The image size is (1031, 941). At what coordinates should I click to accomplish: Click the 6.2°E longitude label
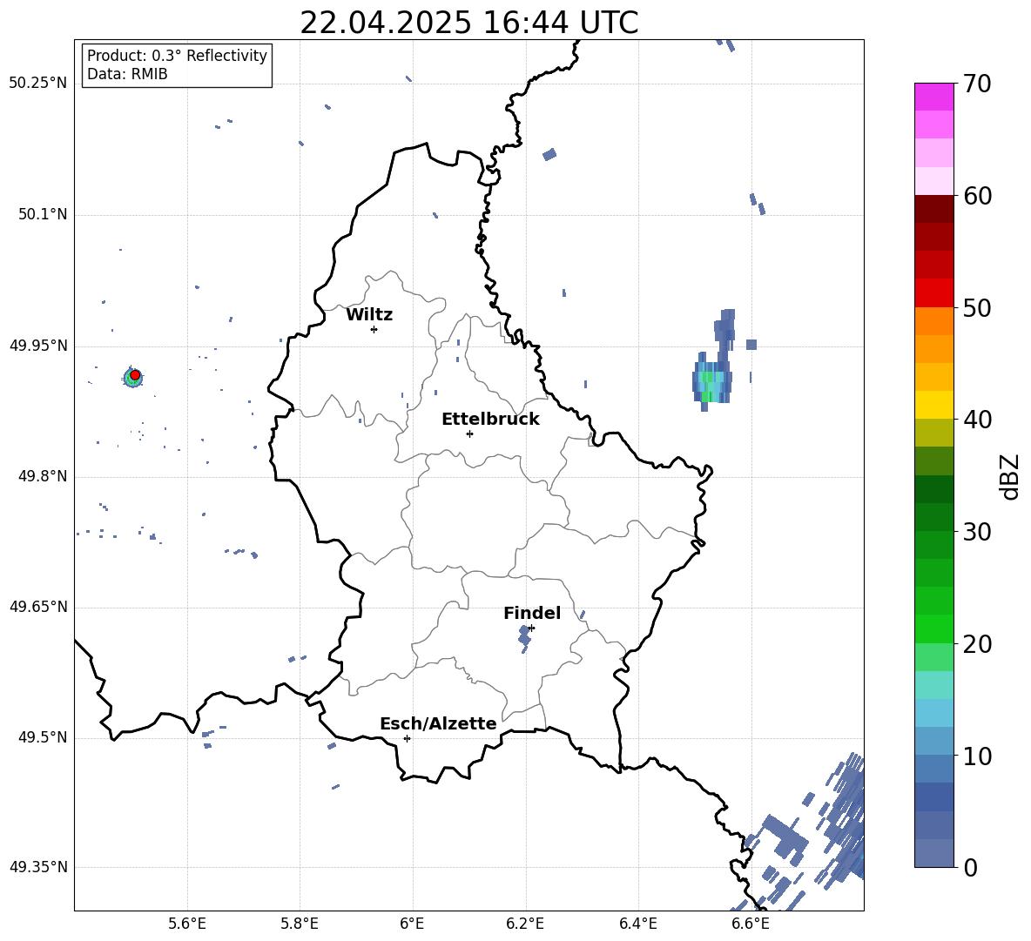click(525, 924)
